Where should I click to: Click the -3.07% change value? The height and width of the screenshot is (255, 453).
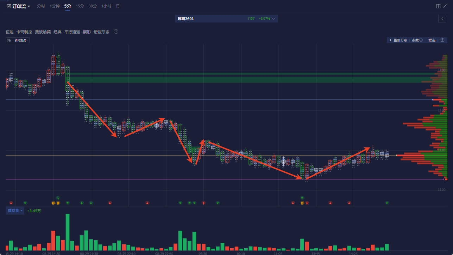[264, 19]
